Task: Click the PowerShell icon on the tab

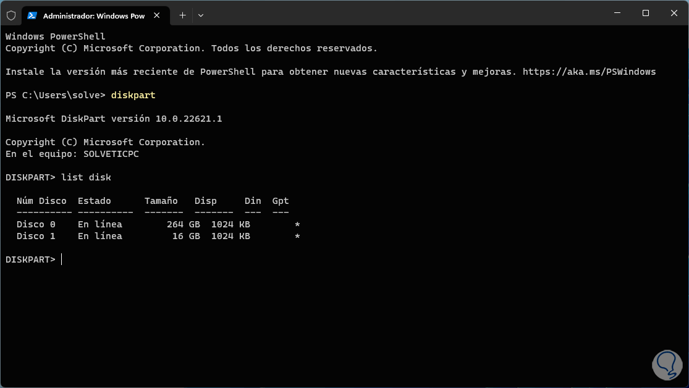Action: [32, 15]
